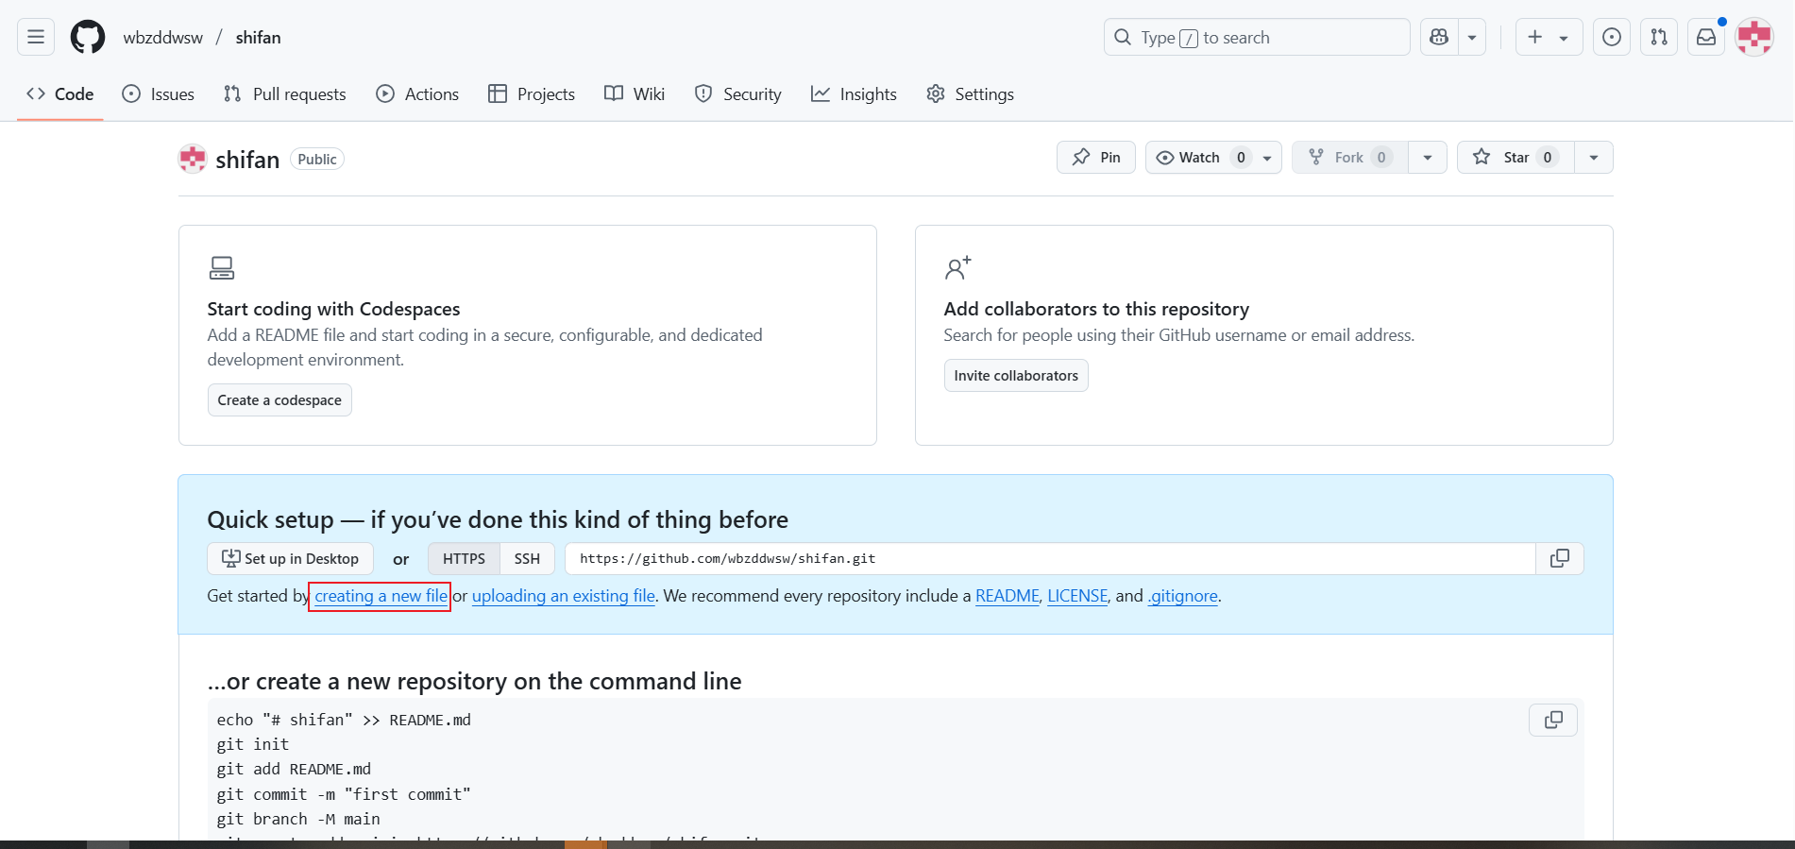Screen dimensions: 1795x849
Task: Follow uploading an existing file link
Action: coord(564,596)
